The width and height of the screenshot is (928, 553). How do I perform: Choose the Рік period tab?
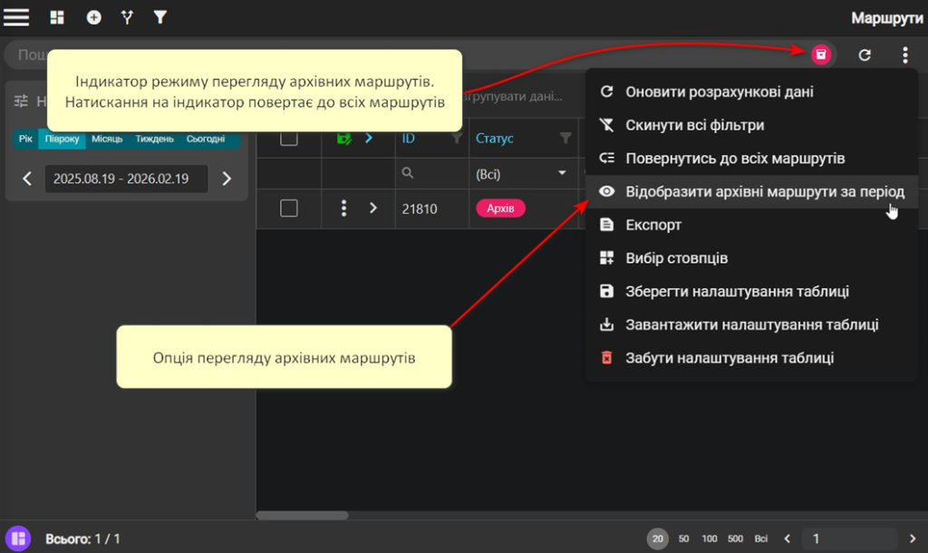point(25,139)
